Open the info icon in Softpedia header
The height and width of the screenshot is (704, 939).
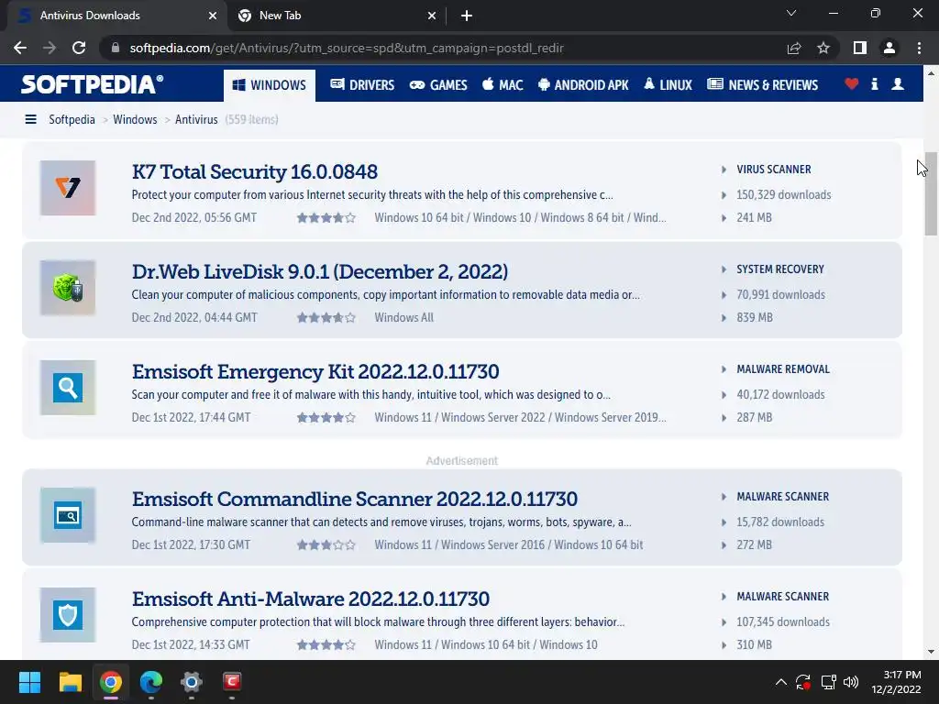tap(874, 83)
